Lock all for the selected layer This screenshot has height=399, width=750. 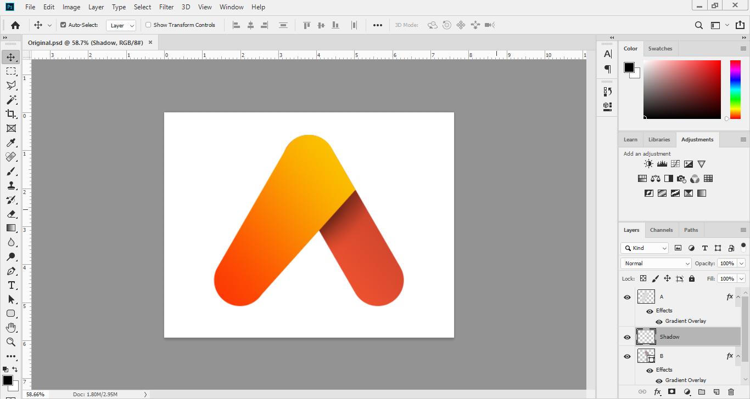pyautogui.click(x=691, y=278)
